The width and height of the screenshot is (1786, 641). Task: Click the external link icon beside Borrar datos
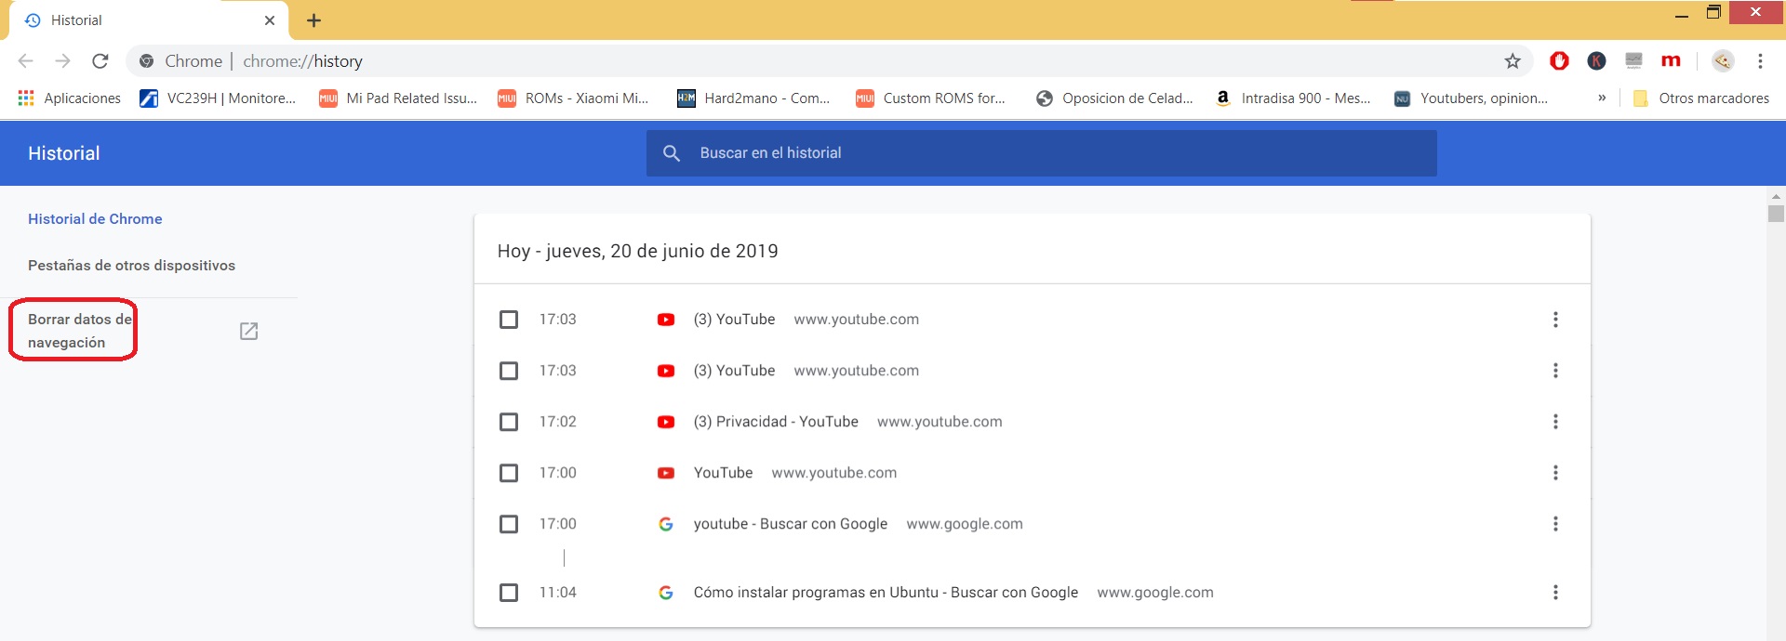[x=248, y=332]
